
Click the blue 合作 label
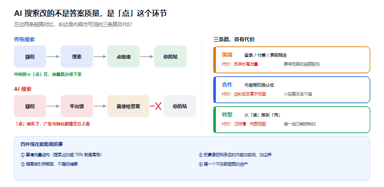click(x=227, y=85)
